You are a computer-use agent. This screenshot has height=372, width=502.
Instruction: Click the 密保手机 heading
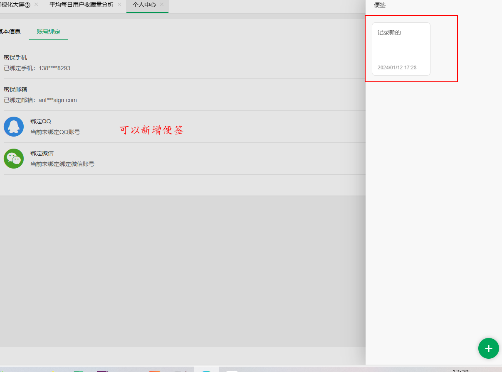tap(15, 57)
